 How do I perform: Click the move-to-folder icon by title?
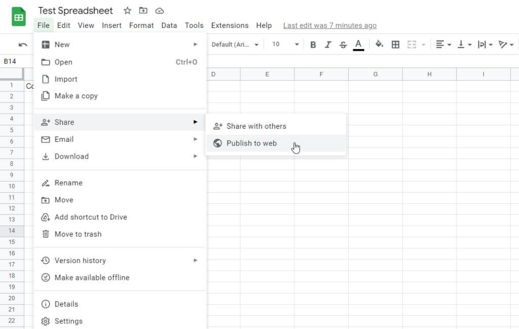143,11
